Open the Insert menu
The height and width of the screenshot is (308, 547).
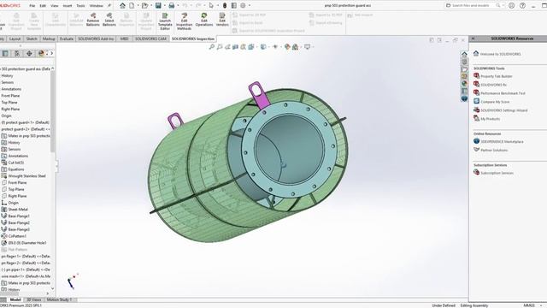tap(68, 6)
